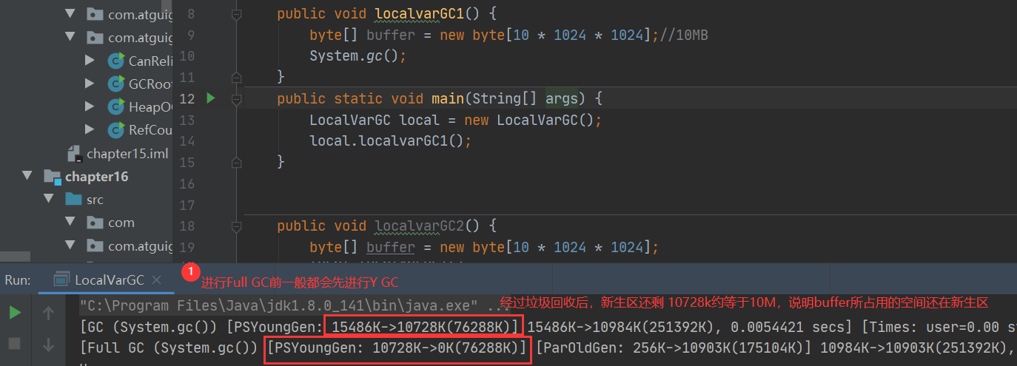Collapse the src folder node
This screenshot has width=1017, height=366.
tap(49, 200)
